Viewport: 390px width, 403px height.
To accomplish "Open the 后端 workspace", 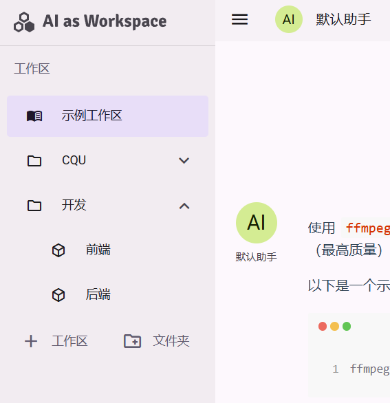I will click(98, 294).
